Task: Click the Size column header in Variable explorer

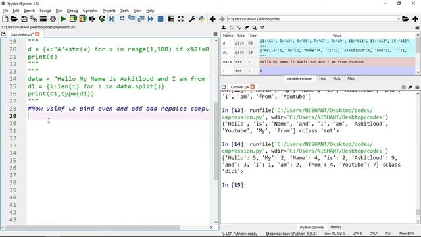Action: [x=253, y=36]
